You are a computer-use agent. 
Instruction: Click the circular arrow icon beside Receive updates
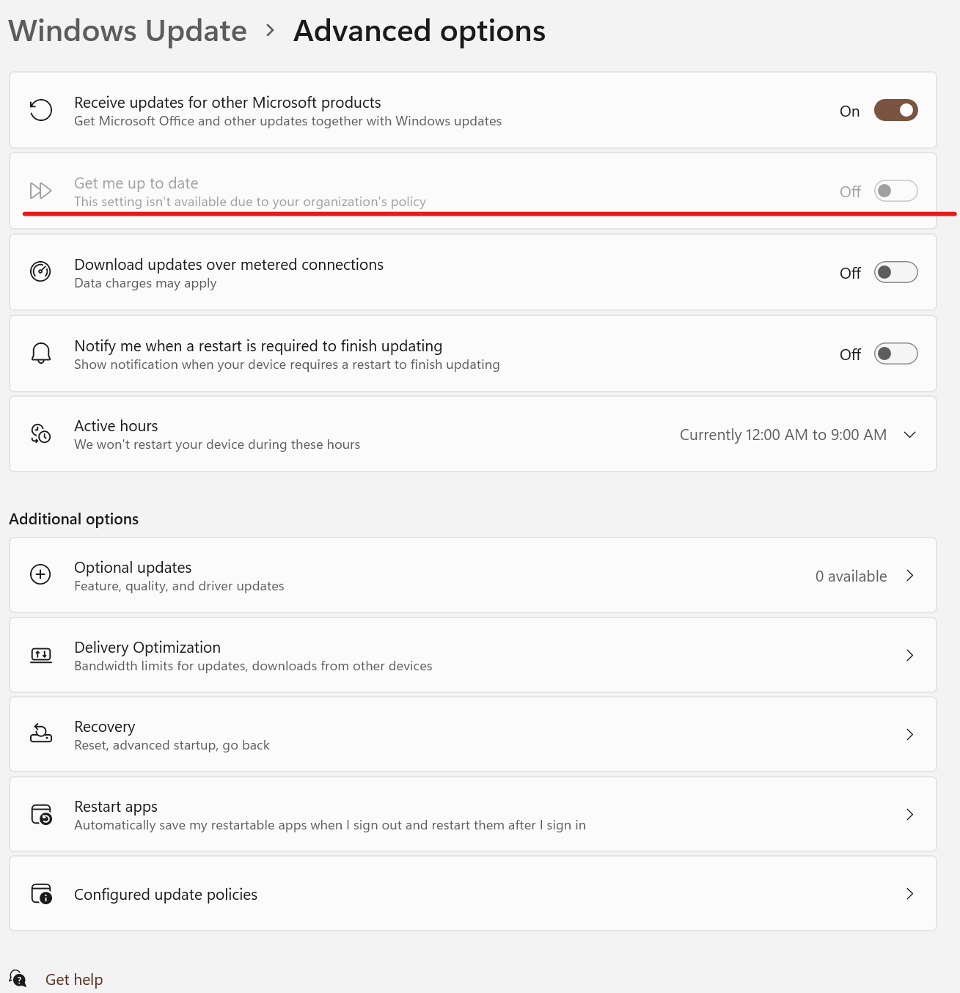(41, 110)
